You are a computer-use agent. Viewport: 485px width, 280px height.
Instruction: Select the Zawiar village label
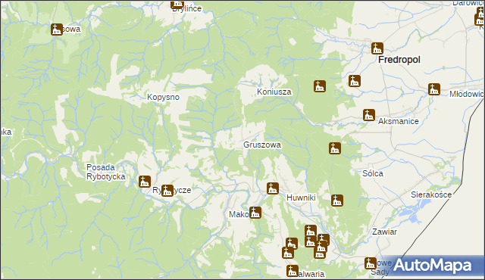[384, 232]
